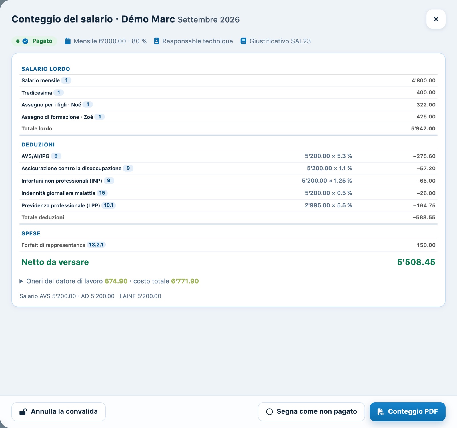Screen dimensions: 457x428
Task: Download the Conteggio PDF
Action: (408, 412)
